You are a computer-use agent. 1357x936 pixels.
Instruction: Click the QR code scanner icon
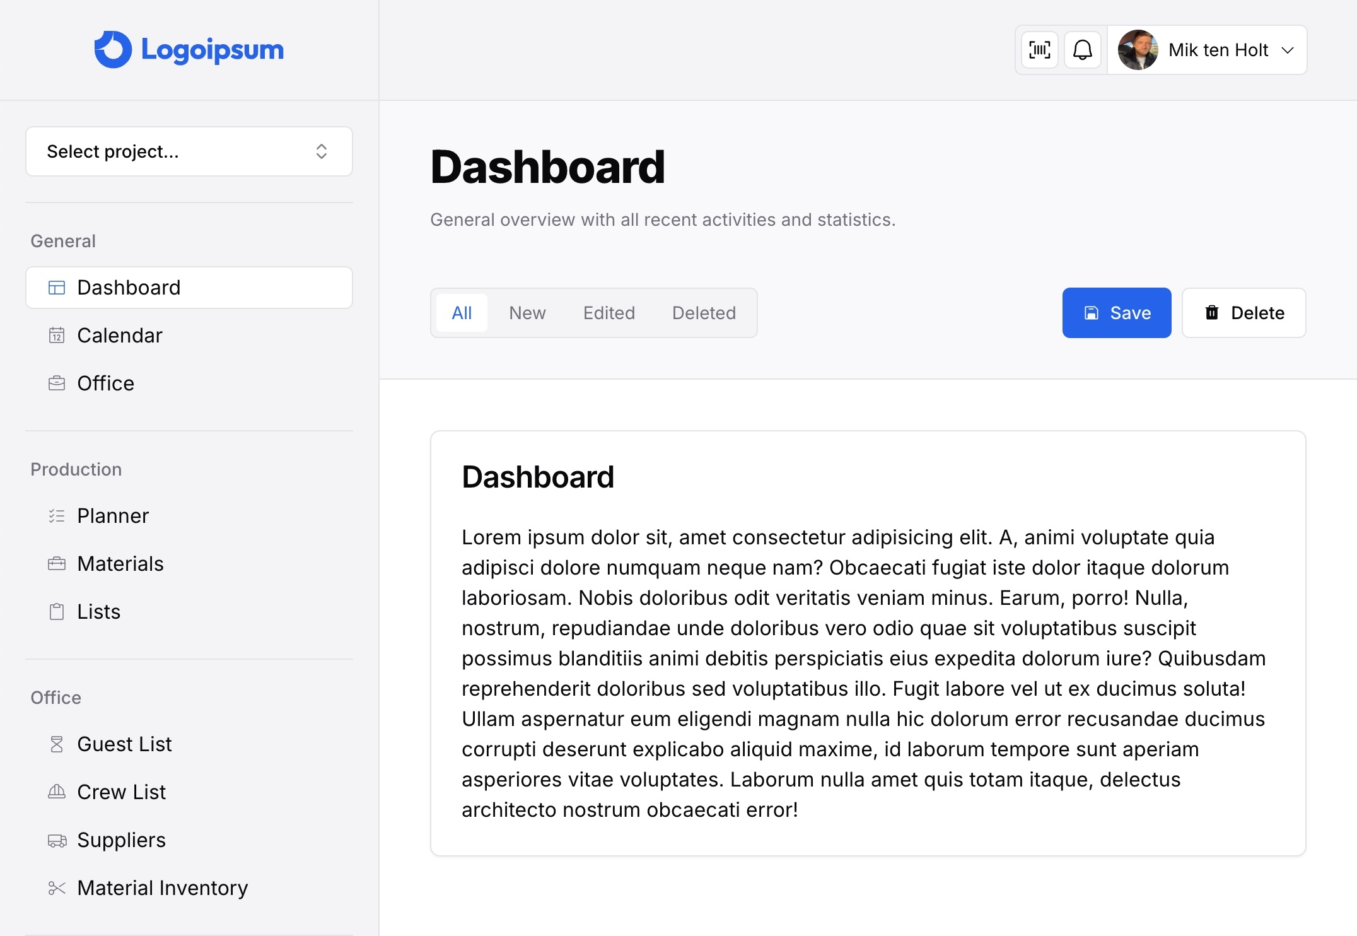point(1039,49)
